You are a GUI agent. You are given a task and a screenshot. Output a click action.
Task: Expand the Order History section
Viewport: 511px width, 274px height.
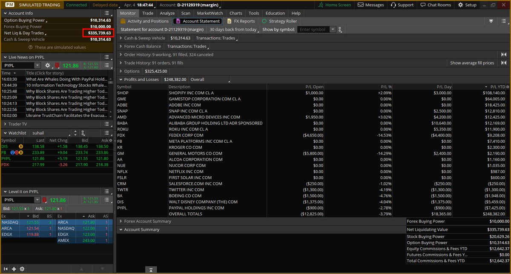coord(121,55)
